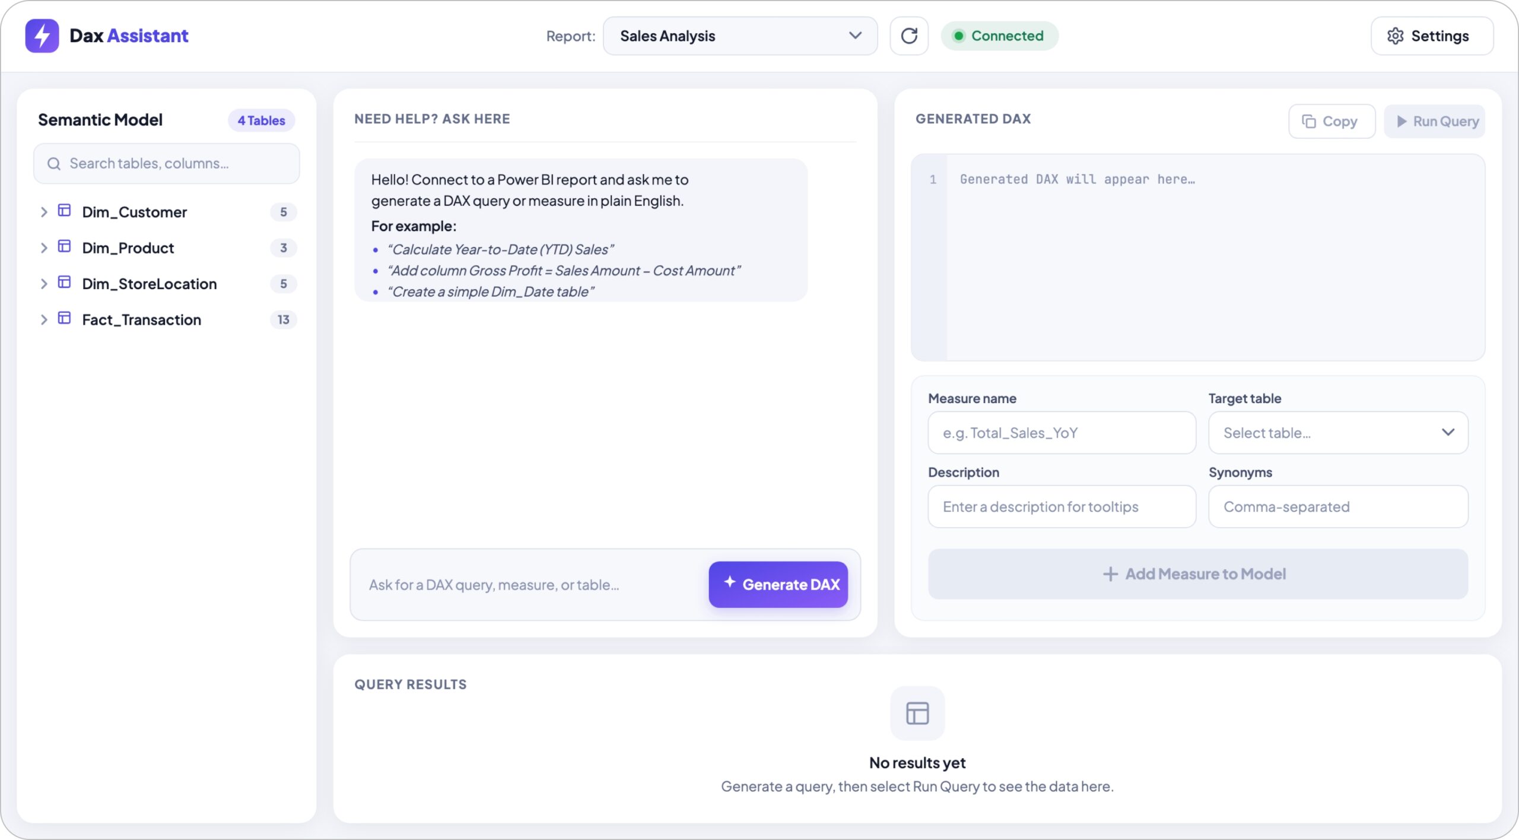Focus the Ask for a DAX query input
Image resolution: width=1519 pixels, height=840 pixels.
528,585
